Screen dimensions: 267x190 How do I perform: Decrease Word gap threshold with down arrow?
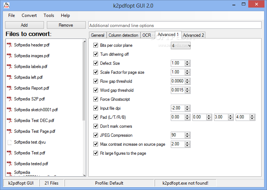(x=187, y=92)
